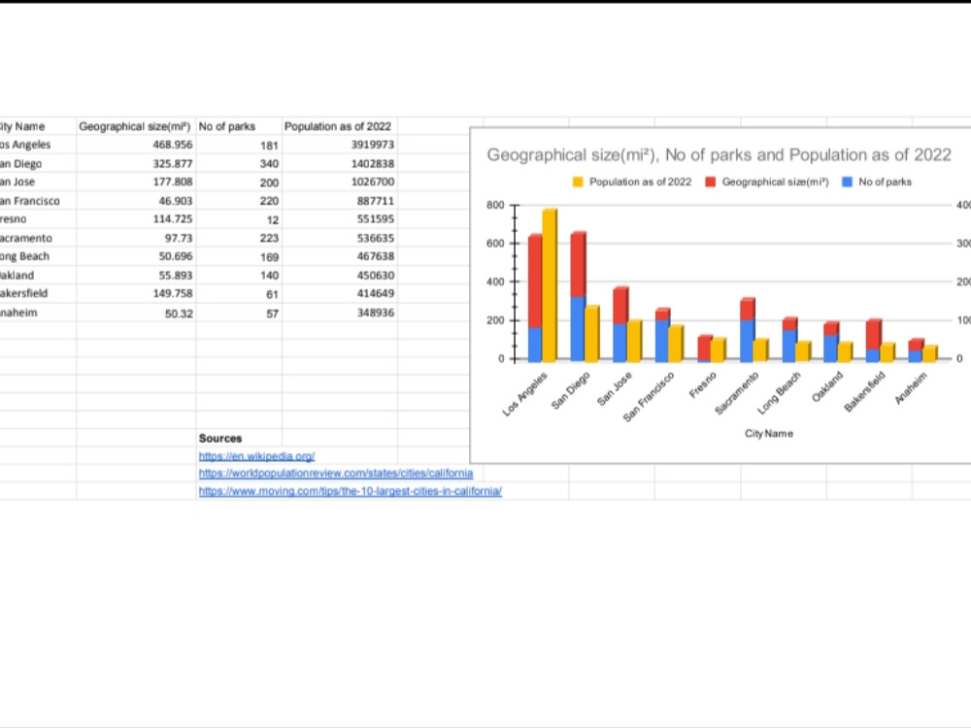Screen dimensions: 971x728
Task: Select the parks cell with value 223
Action: (239, 238)
